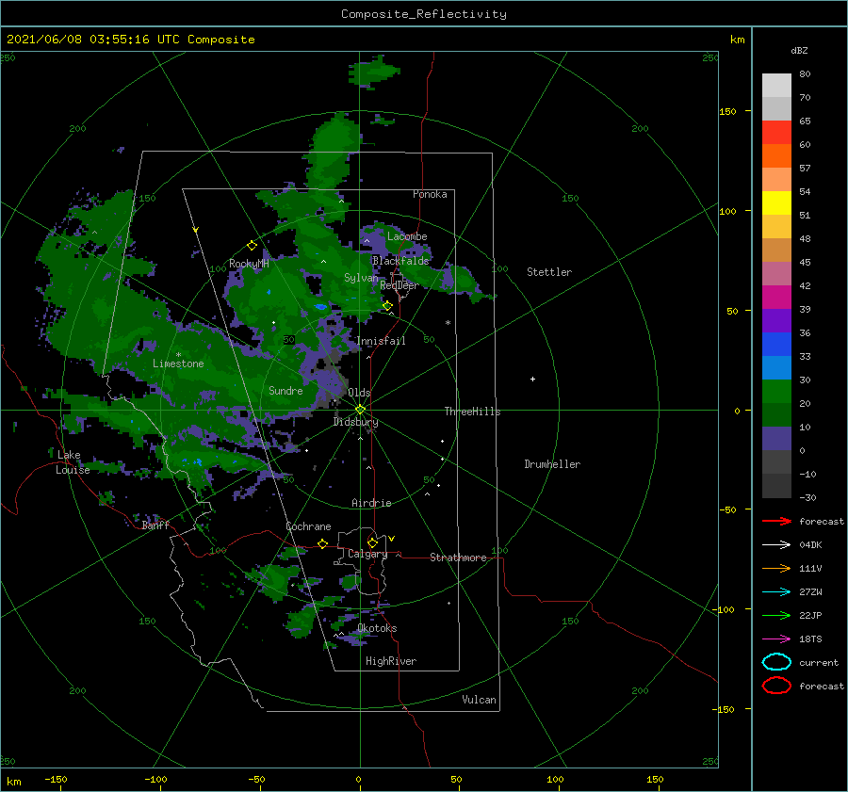This screenshot has width=848, height=792.
Task: Click the red forecast arrow in legend
Action: pos(776,521)
